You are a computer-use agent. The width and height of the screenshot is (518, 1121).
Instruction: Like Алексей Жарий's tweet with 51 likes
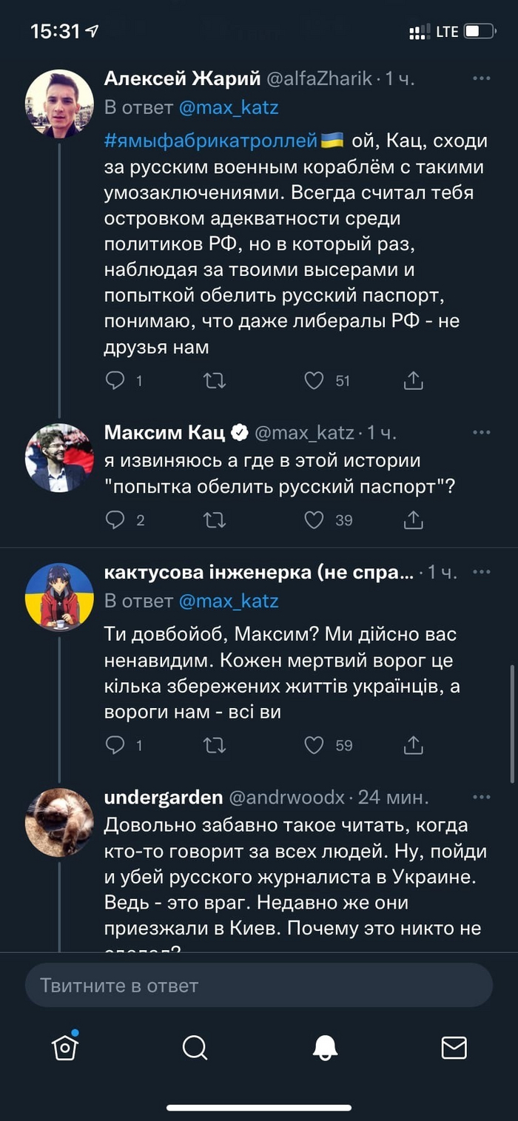click(x=314, y=380)
